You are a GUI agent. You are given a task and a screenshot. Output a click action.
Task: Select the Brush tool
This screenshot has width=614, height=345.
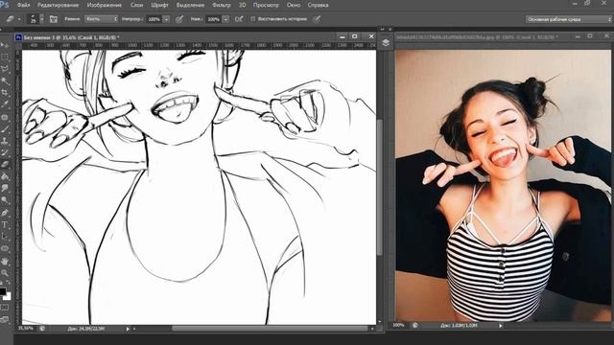pos(5,128)
